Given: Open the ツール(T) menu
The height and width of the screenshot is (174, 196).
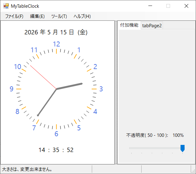Looking at the screenshot, I should pyautogui.click(x=59, y=16).
